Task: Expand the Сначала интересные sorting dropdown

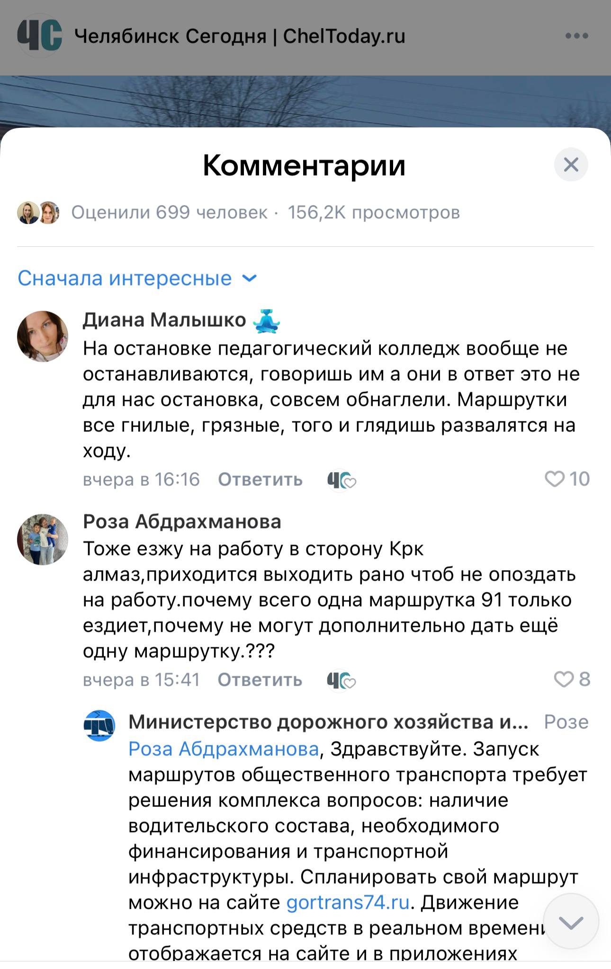Action: point(137,278)
